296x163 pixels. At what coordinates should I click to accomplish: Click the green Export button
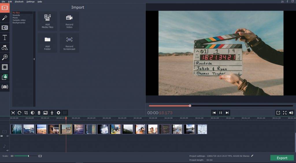pos(282,158)
